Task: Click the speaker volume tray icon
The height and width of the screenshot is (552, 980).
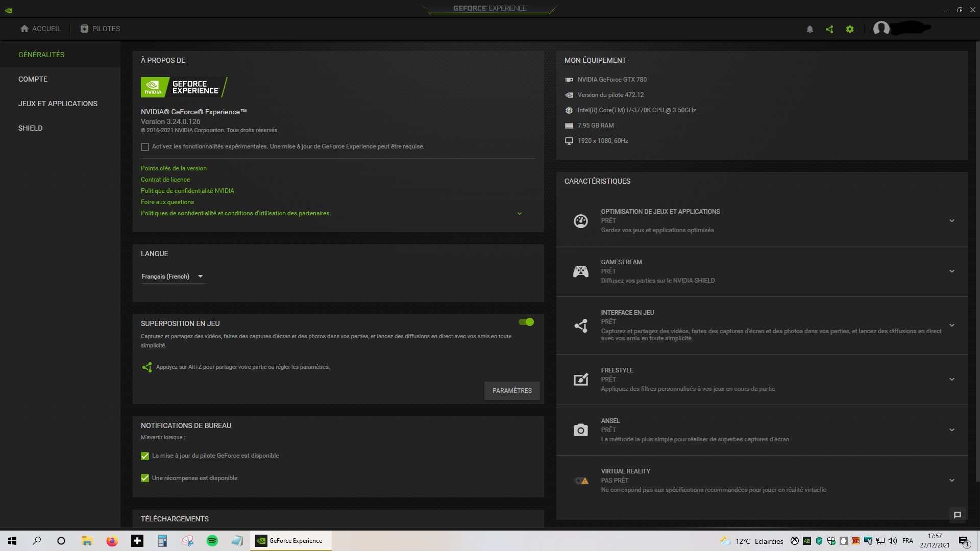Action: point(893,541)
